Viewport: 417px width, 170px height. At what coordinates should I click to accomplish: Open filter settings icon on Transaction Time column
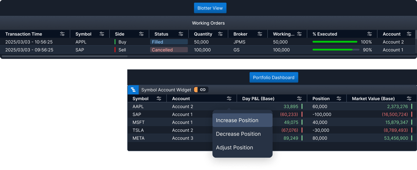63,34
